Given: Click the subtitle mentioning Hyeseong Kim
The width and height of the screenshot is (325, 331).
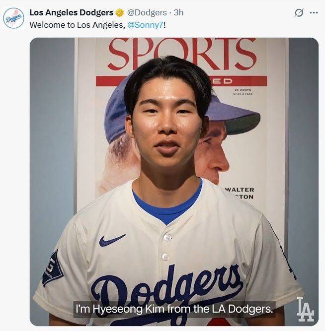Looking at the screenshot, I should pyautogui.click(x=174, y=309).
